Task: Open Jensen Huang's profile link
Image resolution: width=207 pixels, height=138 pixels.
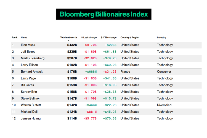Action: pos(31,118)
